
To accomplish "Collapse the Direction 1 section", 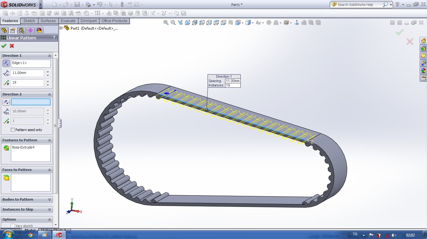I will pyautogui.click(x=49, y=56).
